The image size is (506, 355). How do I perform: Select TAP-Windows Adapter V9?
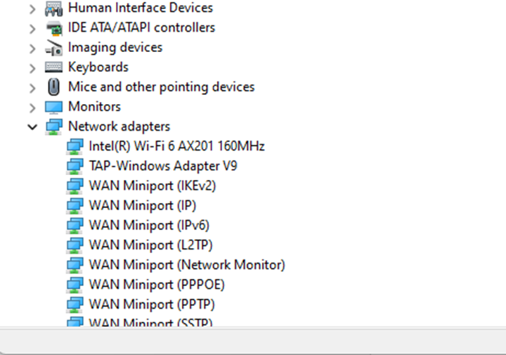pos(163,166)
